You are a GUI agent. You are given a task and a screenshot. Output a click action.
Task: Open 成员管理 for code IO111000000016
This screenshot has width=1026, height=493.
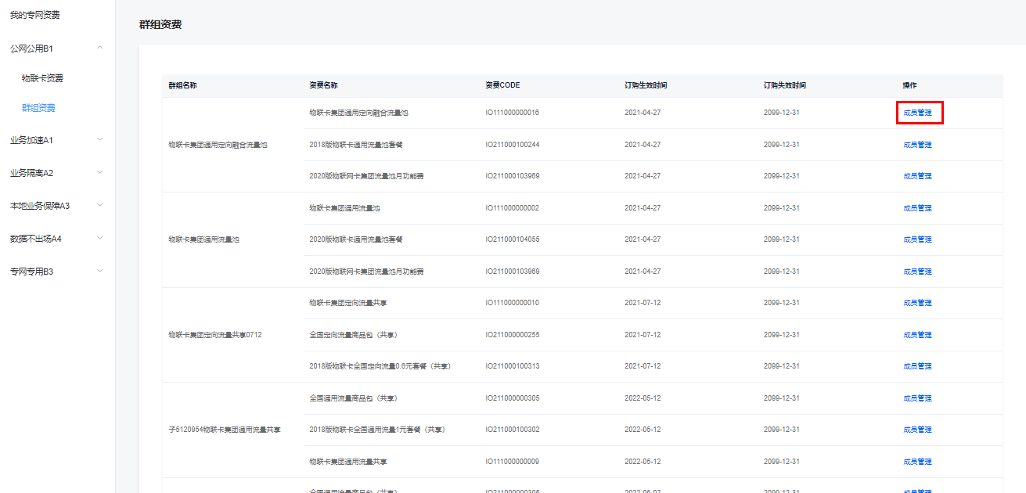click(917, 113)
